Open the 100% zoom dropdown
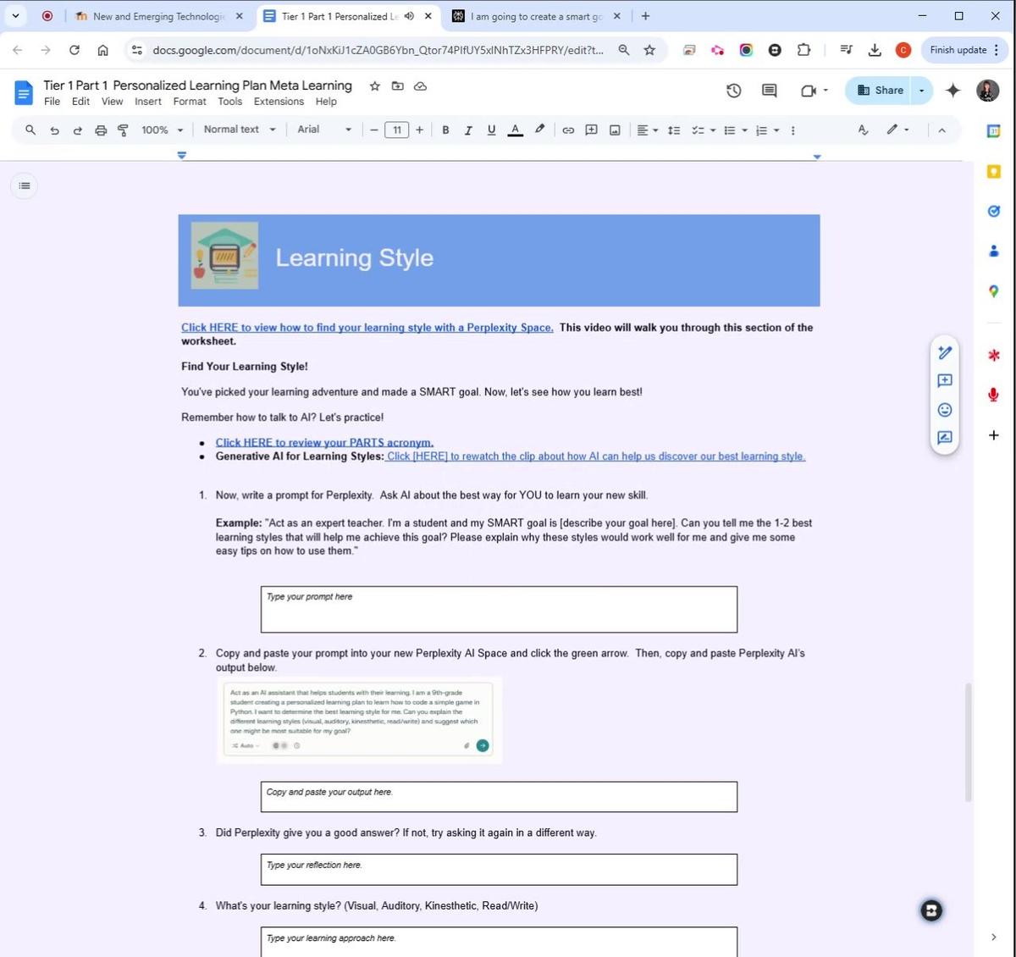 coord(162,130)
